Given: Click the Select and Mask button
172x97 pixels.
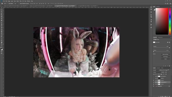Looking at the screenshot, I should click(x=166, y=54).
